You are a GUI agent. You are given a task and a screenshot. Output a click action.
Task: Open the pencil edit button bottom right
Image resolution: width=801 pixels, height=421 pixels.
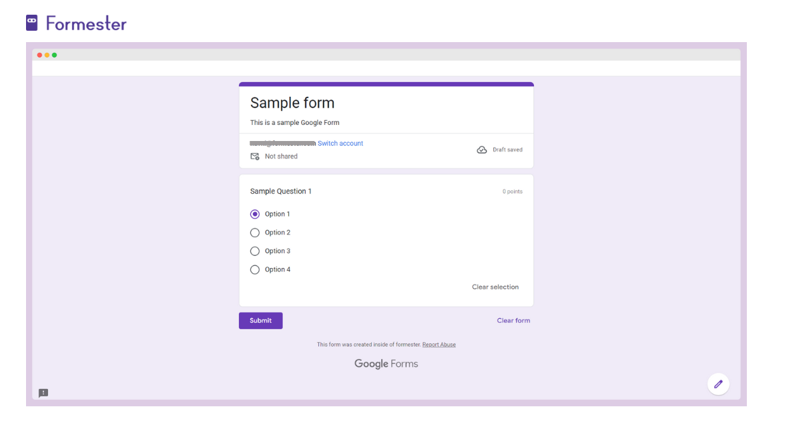[x=718, y=384]
